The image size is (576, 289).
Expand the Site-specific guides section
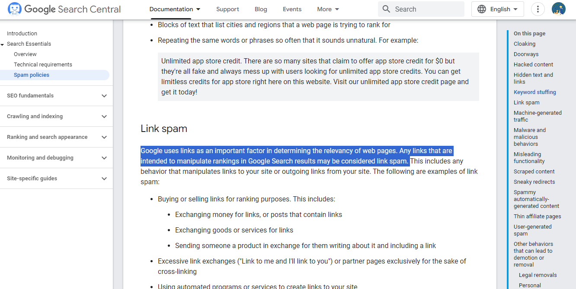coord(56,179)
